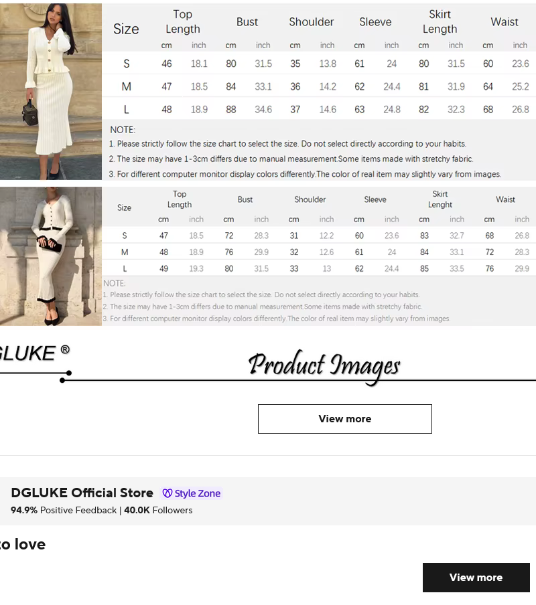Click the Skirt Length column header
The image size is (536, 605).
coord(440,21)
